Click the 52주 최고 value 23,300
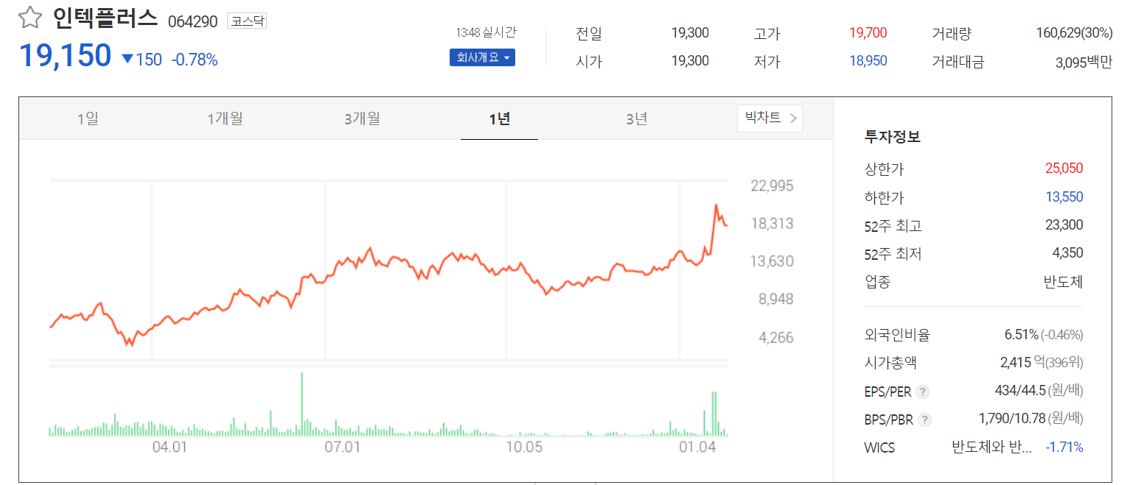 click(1064, 225)
